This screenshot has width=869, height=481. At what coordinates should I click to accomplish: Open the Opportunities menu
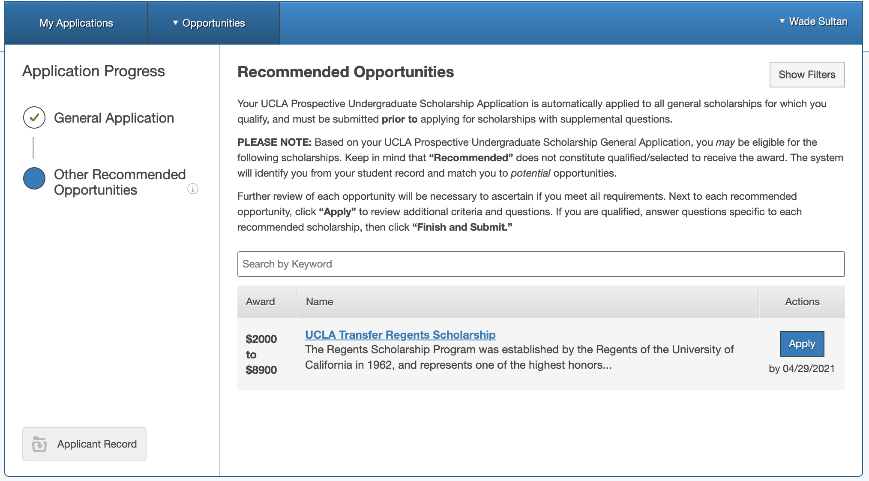coord(213,23)
